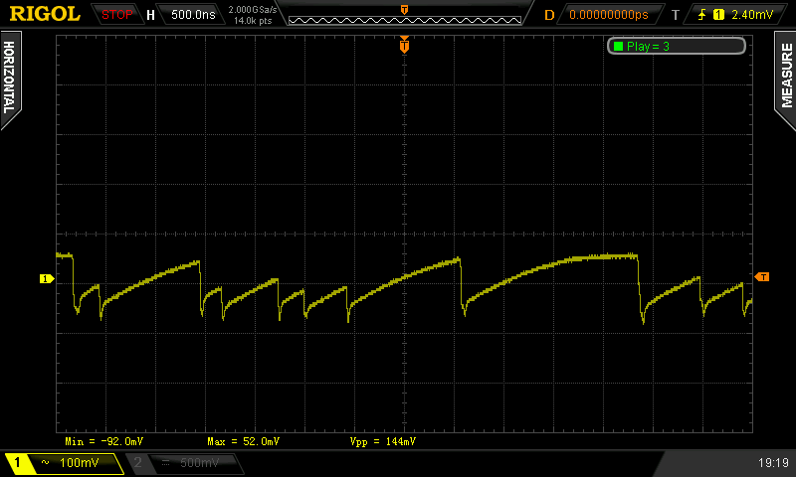Click the 2.000GSa/s sample rate readout
This screenshot has height=477, width=796.
[x=252, y=9]
